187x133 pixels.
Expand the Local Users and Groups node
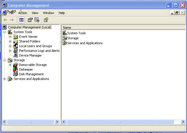tap(10, 46)
